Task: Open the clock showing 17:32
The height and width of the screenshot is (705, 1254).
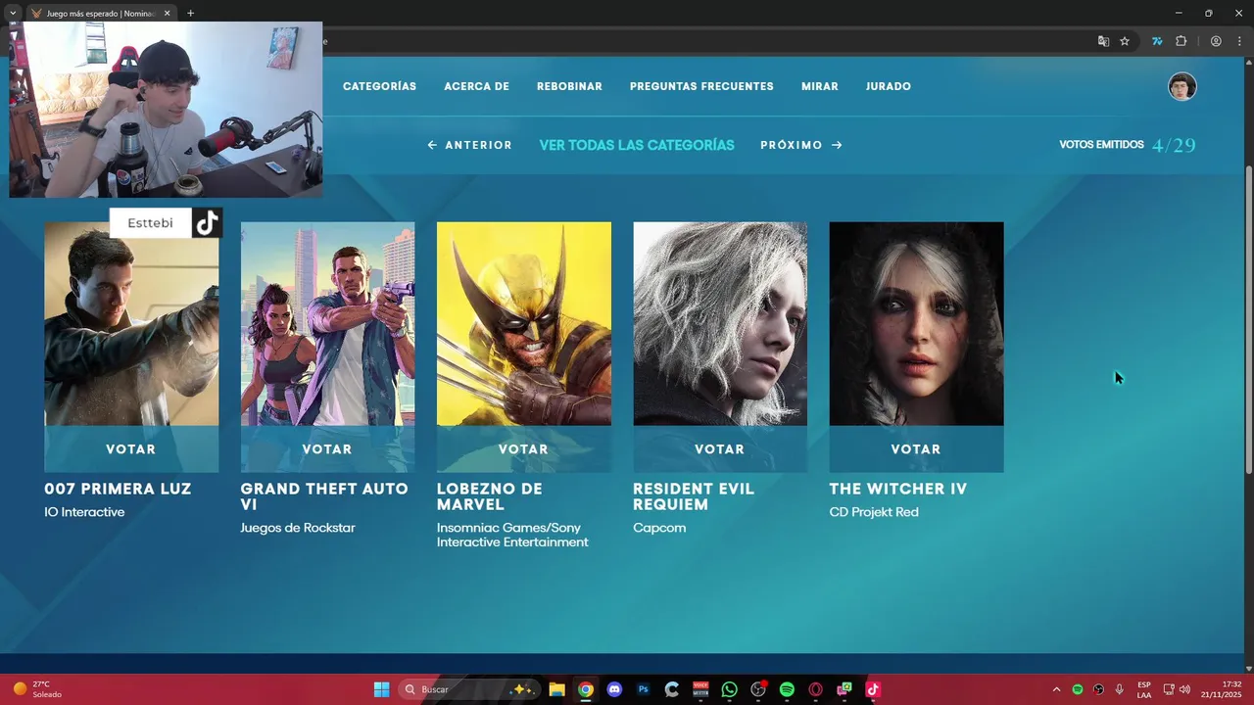Action: pyautogui.click(x=1222, y=689)
